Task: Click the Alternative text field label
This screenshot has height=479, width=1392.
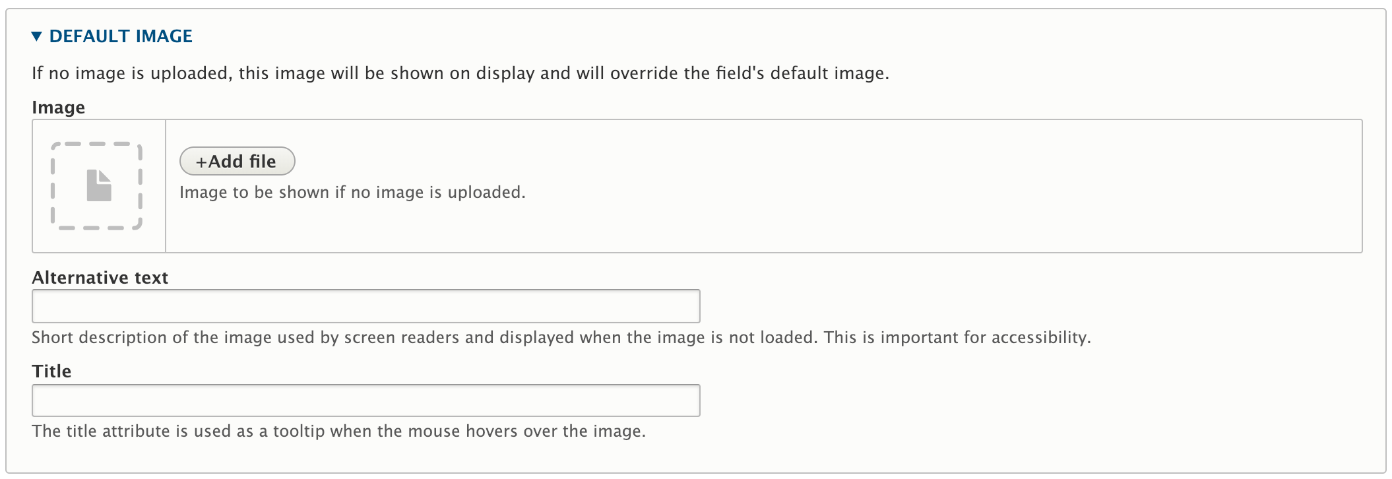Action: tap(100, 278)
